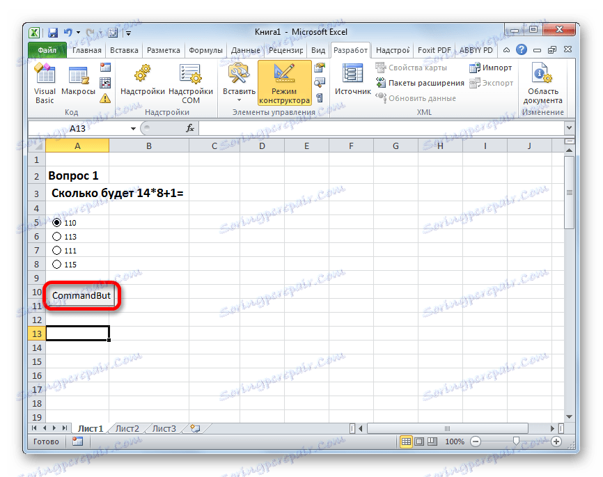Screen dimensions: 603x477
Task: Open the XML Источник pane
Action: pos(352,79)
